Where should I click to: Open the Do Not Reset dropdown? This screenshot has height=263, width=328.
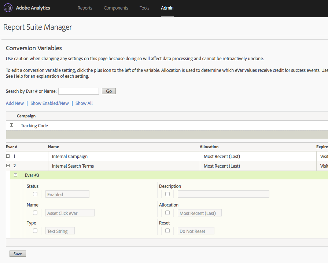196,230
